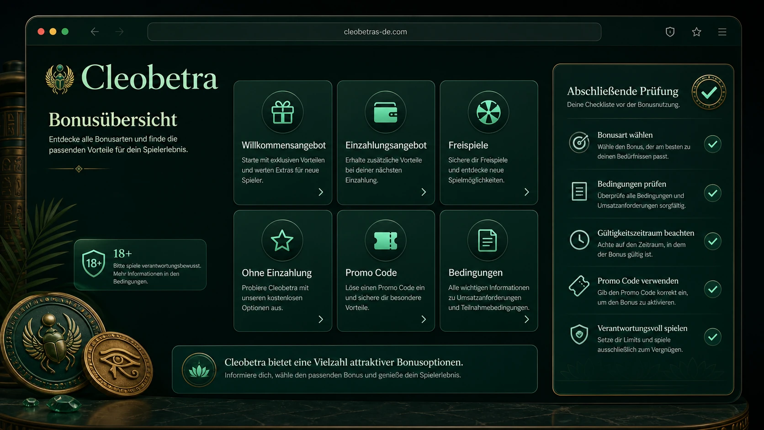The height and width of the screenshot is (430, 764).
Task: Expand the Promo Code card arrow
Action: click(424, 319)
